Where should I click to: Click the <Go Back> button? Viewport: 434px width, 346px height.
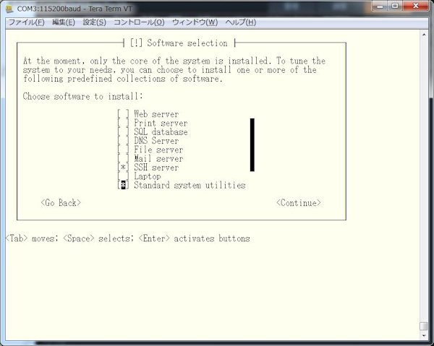click(61, 202)
